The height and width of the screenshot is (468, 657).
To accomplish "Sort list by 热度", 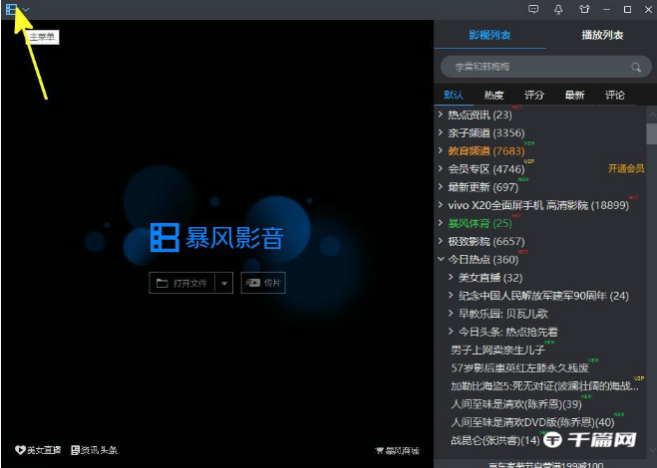I will (x=493, y=95).
